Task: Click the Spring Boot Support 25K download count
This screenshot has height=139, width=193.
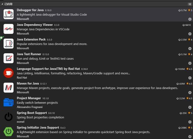Action: point(183,113)
